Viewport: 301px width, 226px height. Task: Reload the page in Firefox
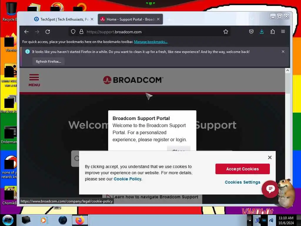(x=48, y=32)
